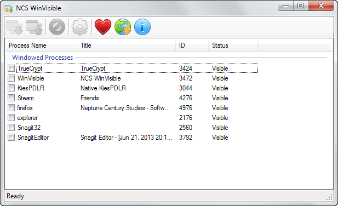This screenshot has width=338, height=206.
Task: Select the Friends title cell for Steam
Action: pyautogui.click(x=90, y=98)
